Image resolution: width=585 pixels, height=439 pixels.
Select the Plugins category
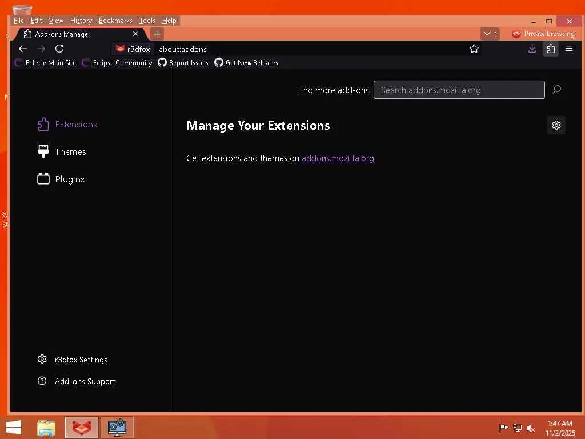pos(61,179)
